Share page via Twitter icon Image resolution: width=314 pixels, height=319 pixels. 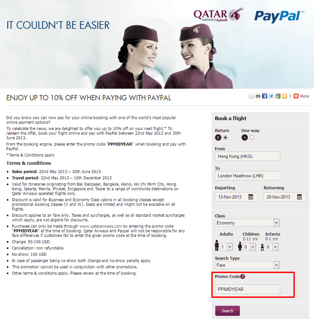click(271, 96)
